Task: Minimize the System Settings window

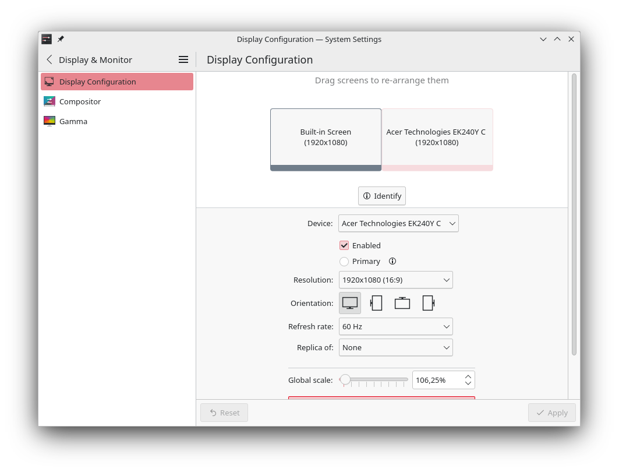Action: pos(543,39)
